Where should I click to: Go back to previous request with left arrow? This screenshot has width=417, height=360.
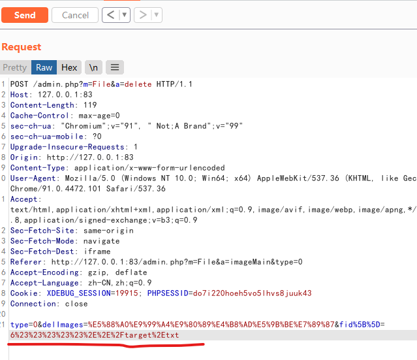pos(111,15)
